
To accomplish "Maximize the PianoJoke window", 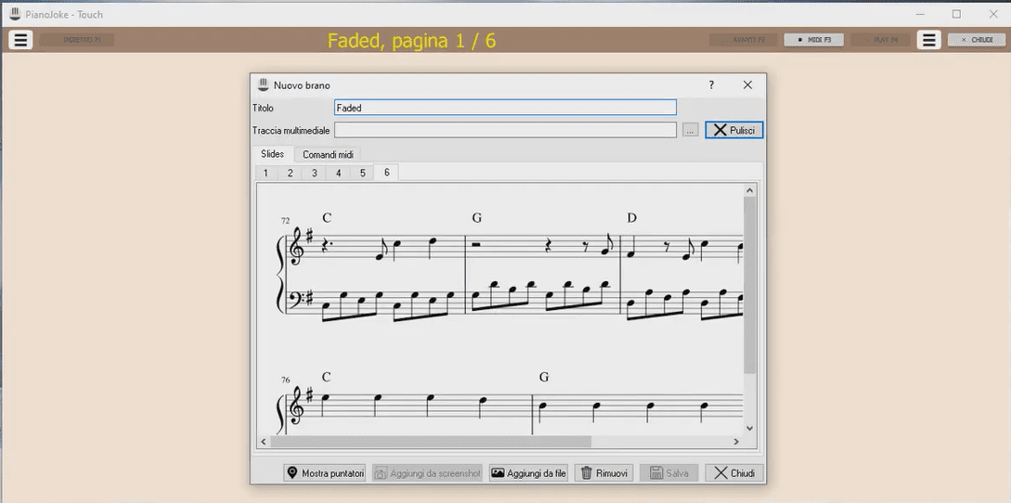I will point(957,14).
